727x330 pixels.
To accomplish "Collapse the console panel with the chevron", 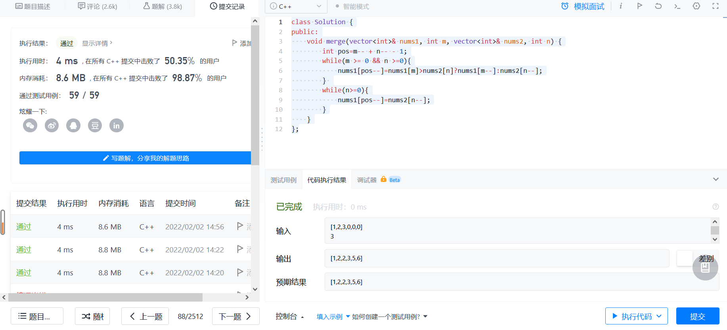I will click(x=716, y=179).
